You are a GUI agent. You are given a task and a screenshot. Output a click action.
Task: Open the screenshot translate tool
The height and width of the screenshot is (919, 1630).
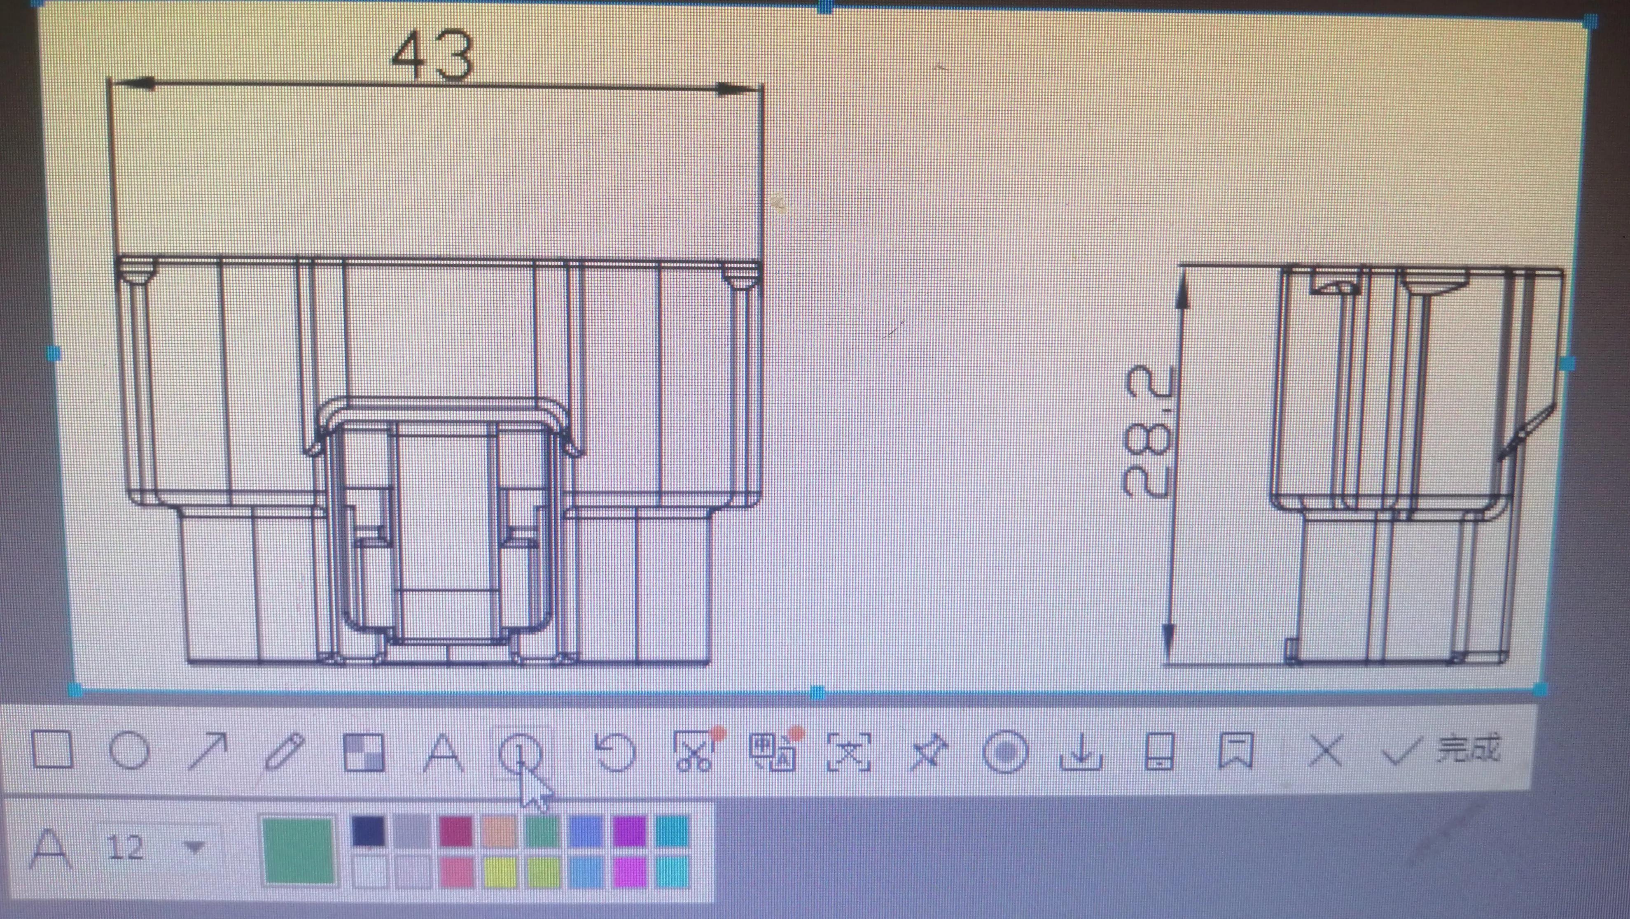[x=773, y=752]
